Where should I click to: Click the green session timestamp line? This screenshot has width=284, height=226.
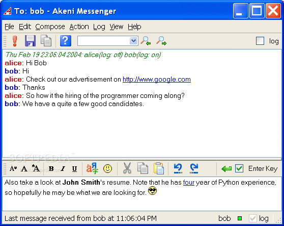point(83,55)
